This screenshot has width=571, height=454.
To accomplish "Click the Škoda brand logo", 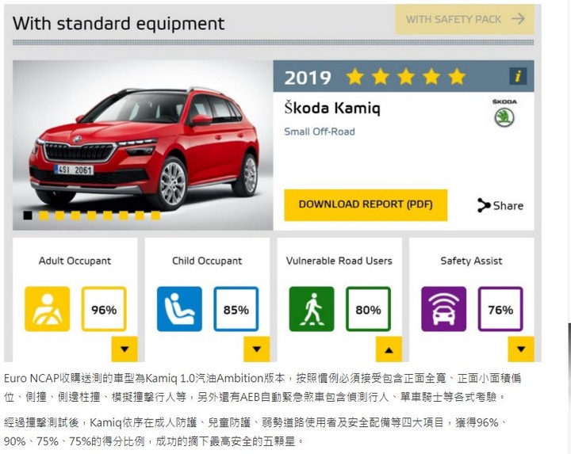I will [504, 113].
